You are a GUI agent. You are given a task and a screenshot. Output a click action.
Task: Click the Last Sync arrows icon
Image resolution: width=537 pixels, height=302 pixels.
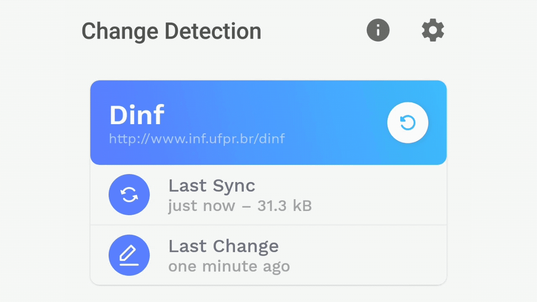pos(129,195)
